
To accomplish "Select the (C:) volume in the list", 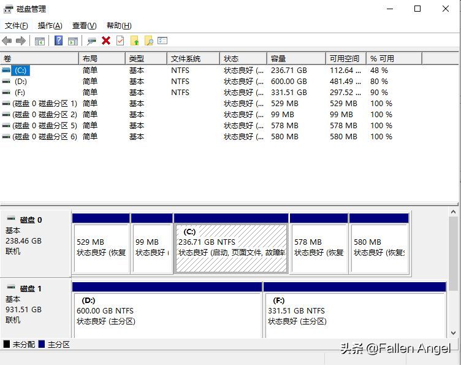I will 21,71.
